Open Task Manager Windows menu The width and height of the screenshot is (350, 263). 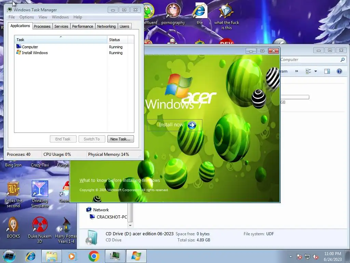[x=60, y=17]
